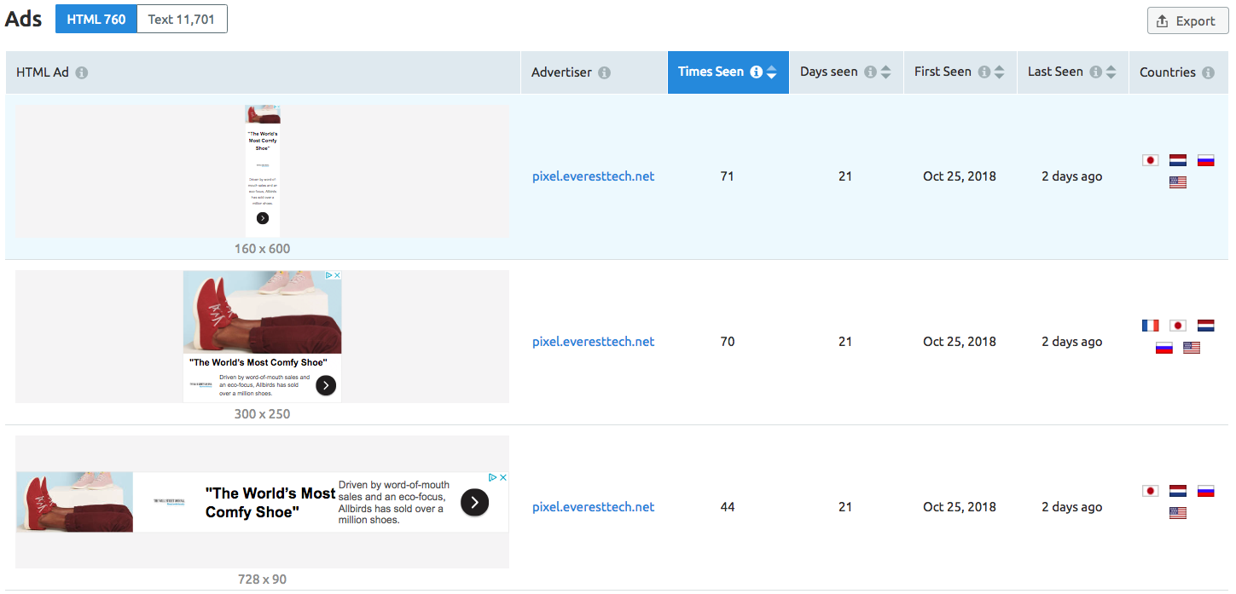Screen dimensions: 1236x594
Task: Click AdChoices icon on the 728 x 90 ad
Action: (493, 477)
